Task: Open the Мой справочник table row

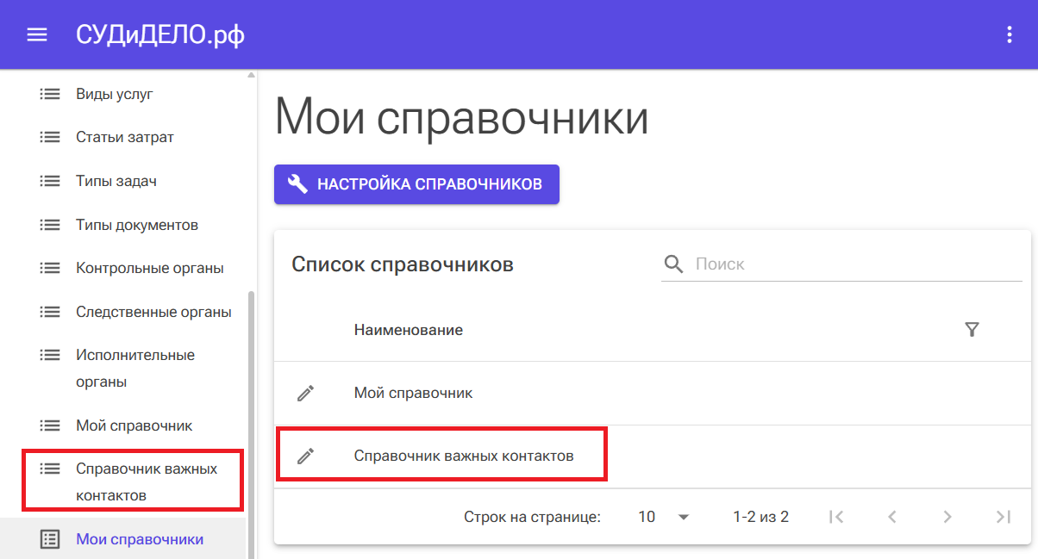Action: (413, 394)
